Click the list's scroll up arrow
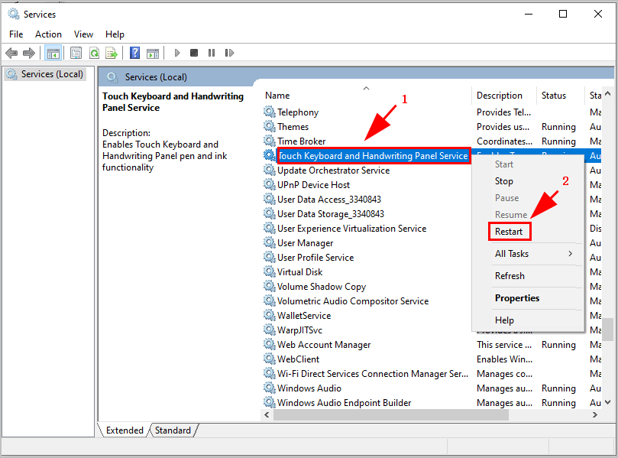Screen dimensions: 618x458 click(x=608, y=93)
